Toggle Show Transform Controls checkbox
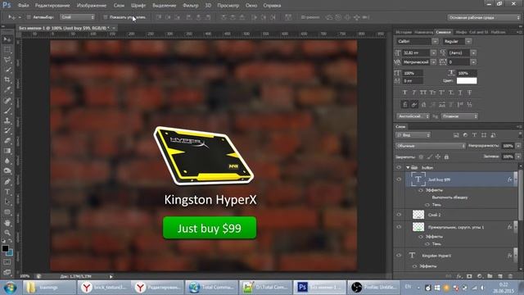Screen dimensions: 524x295 tap(106, 17)
